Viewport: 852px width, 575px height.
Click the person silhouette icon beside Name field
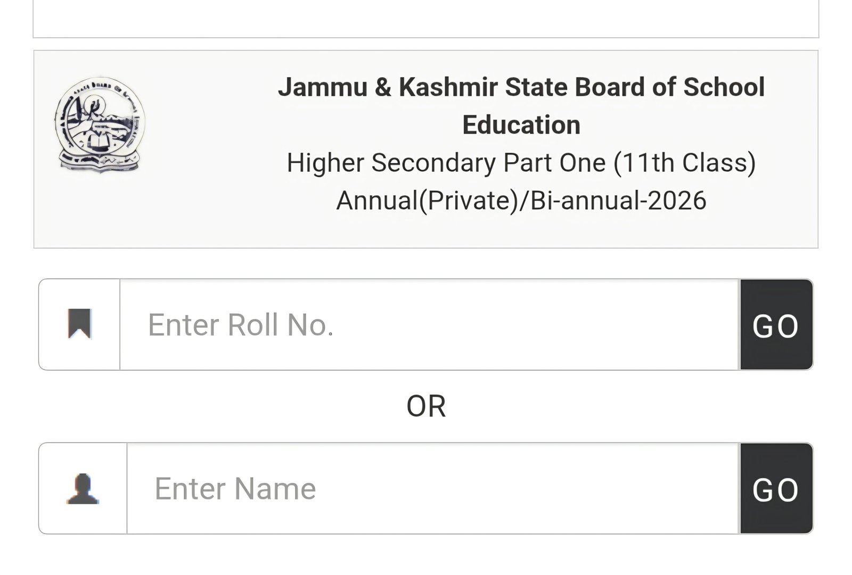point(83,489)
